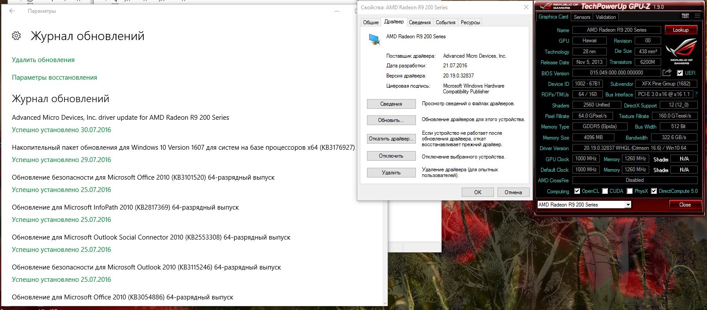This screenshot has width=707, height=310.
Task: Switch to the Общие tab
Action: pos(370,22)
